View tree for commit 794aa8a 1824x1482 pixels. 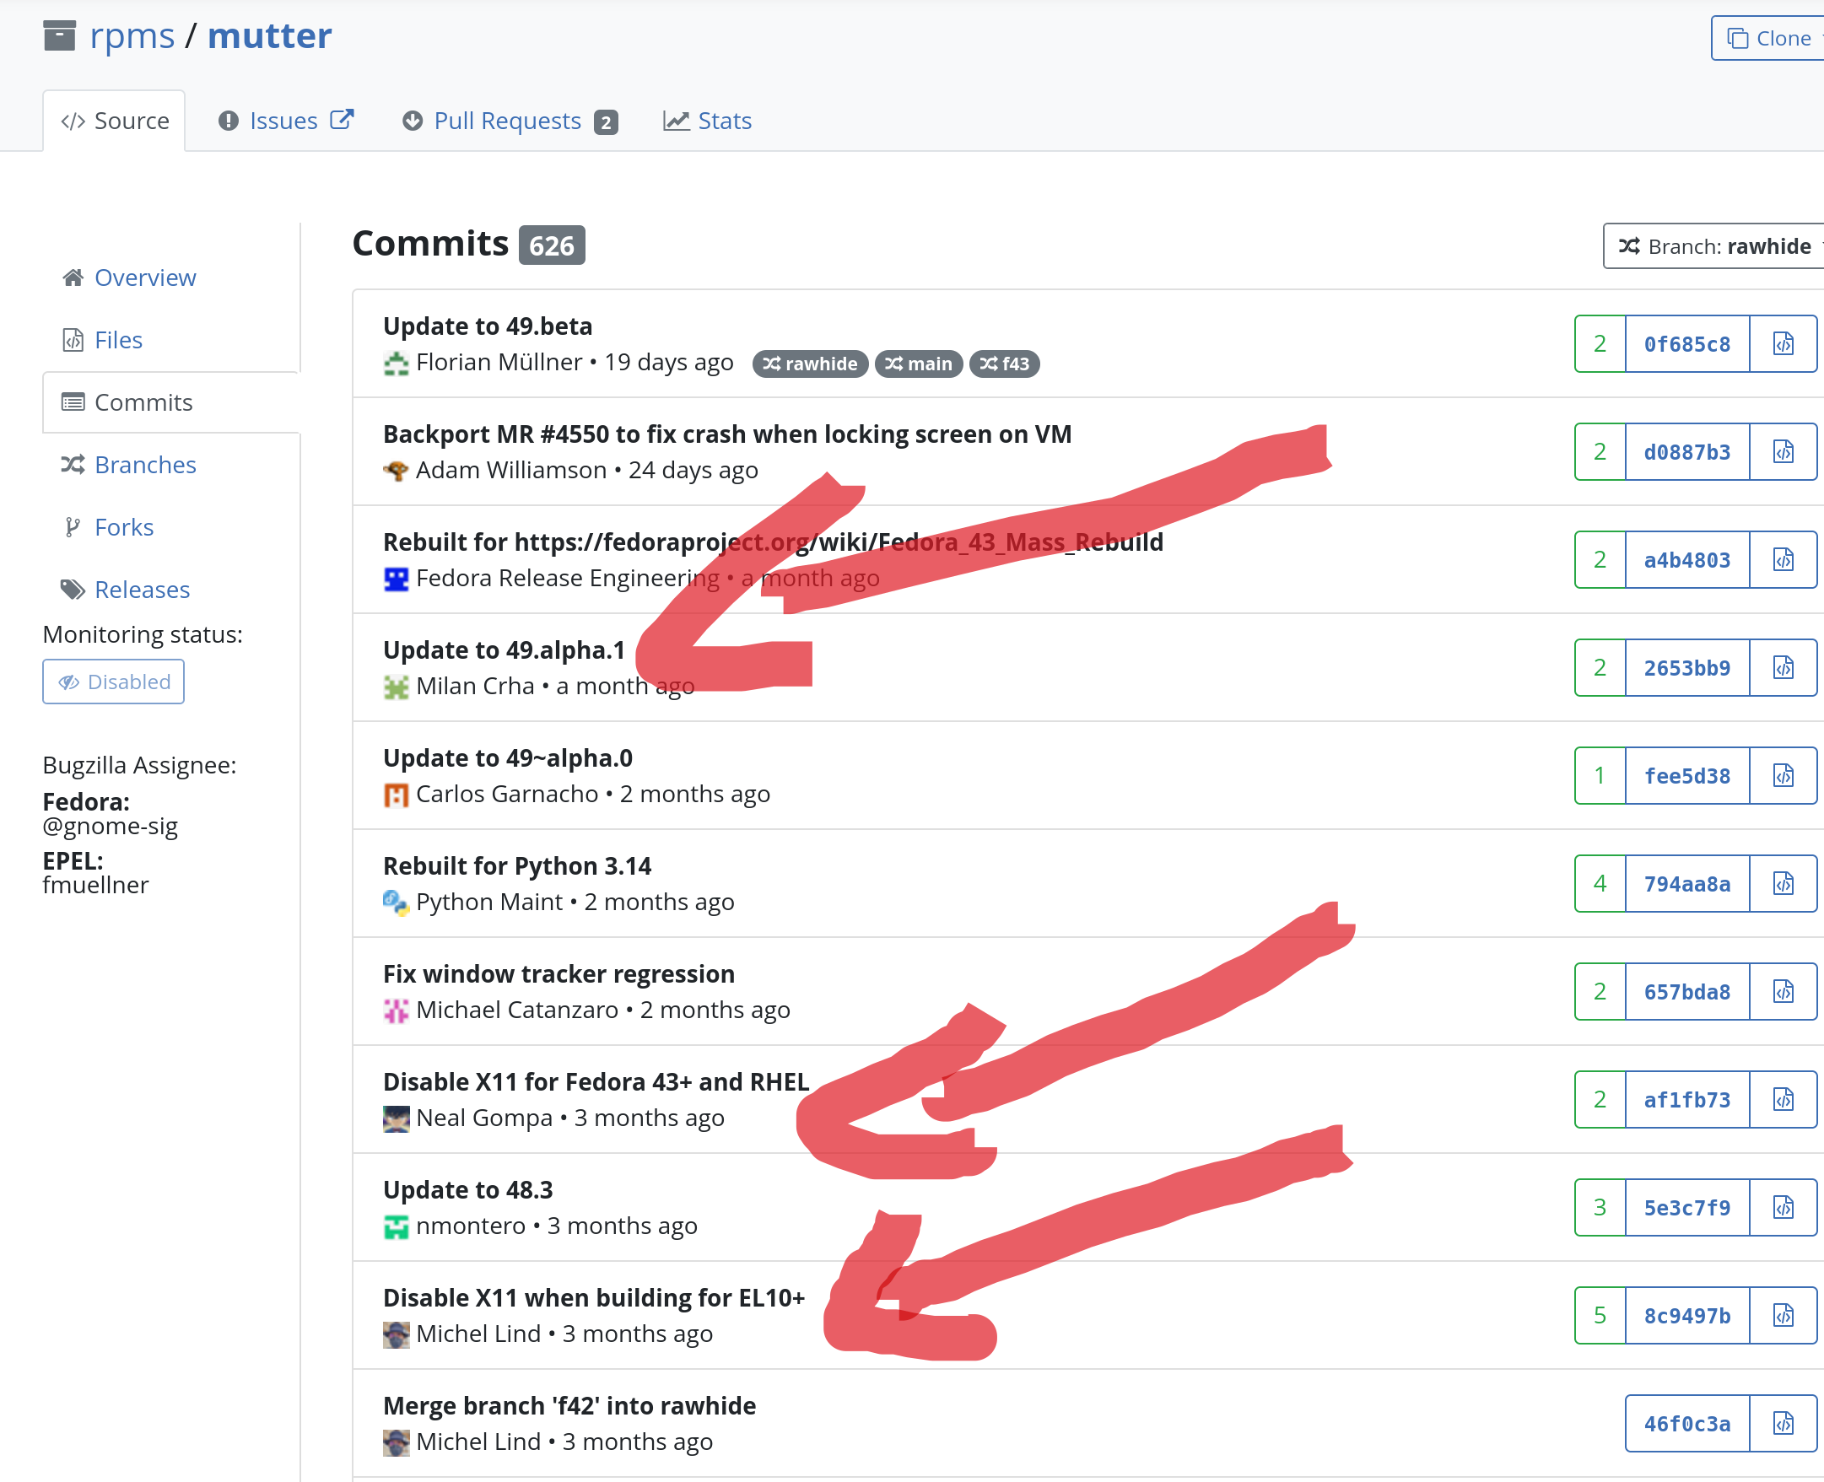(x=1783, y=884)
